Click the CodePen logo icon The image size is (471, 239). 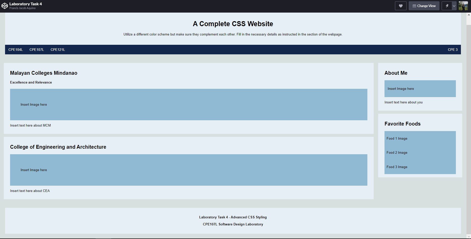[5, 6]
